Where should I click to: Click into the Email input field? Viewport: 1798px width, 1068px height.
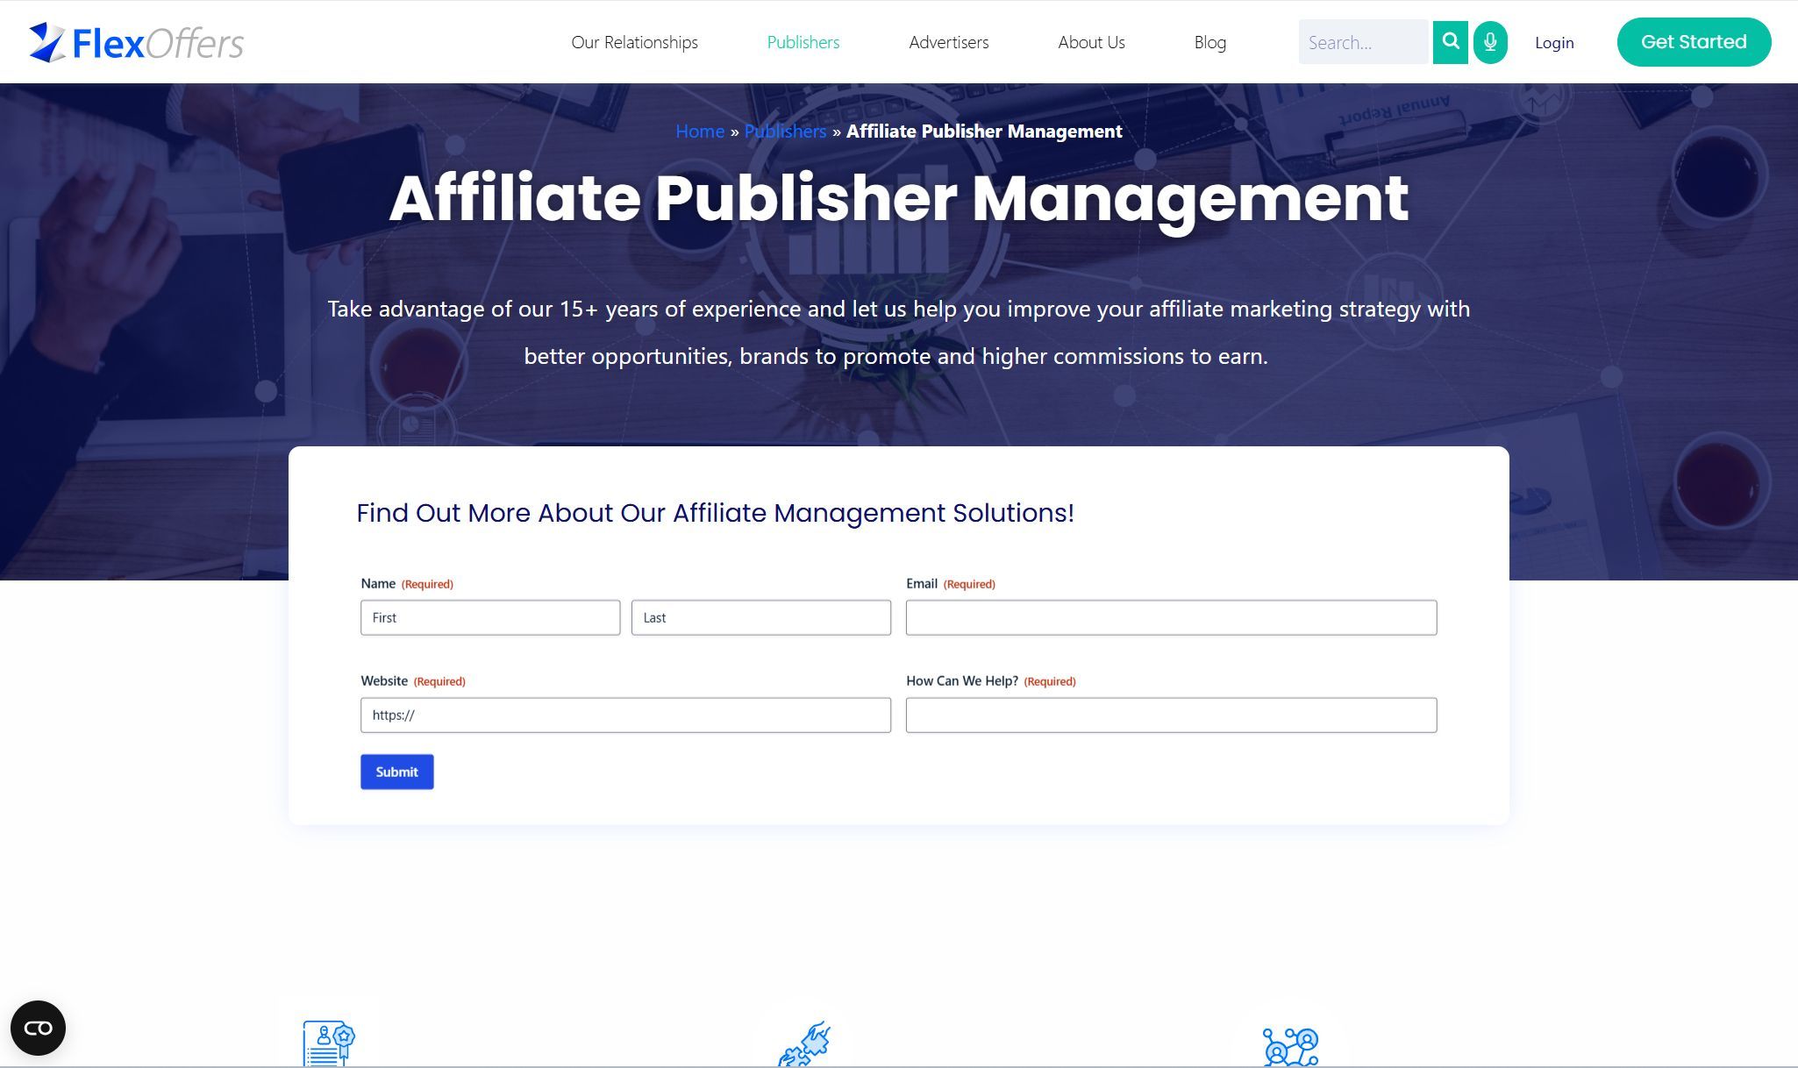[x=1171, y=617]
